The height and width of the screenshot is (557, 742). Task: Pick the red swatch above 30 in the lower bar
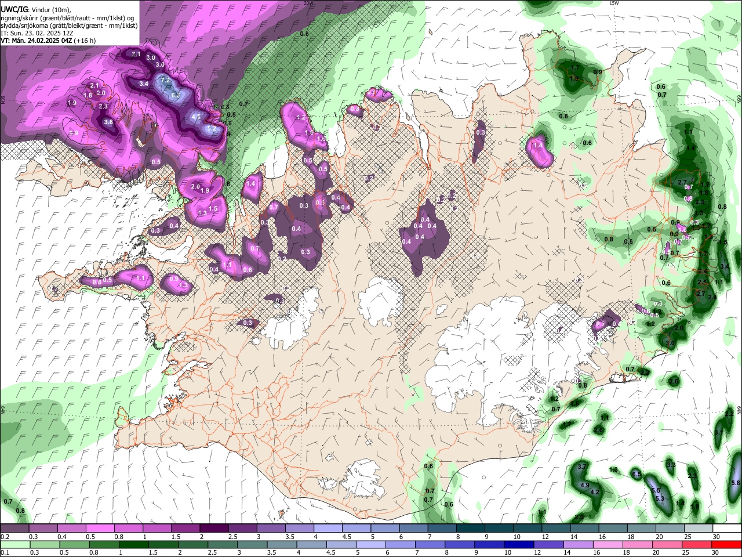click(x=727, y=544)
